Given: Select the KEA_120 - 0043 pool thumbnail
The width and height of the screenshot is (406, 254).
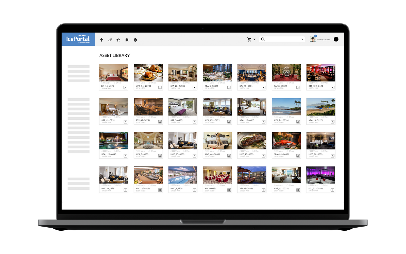Looking at the screenshot, I should pos(114,140).
